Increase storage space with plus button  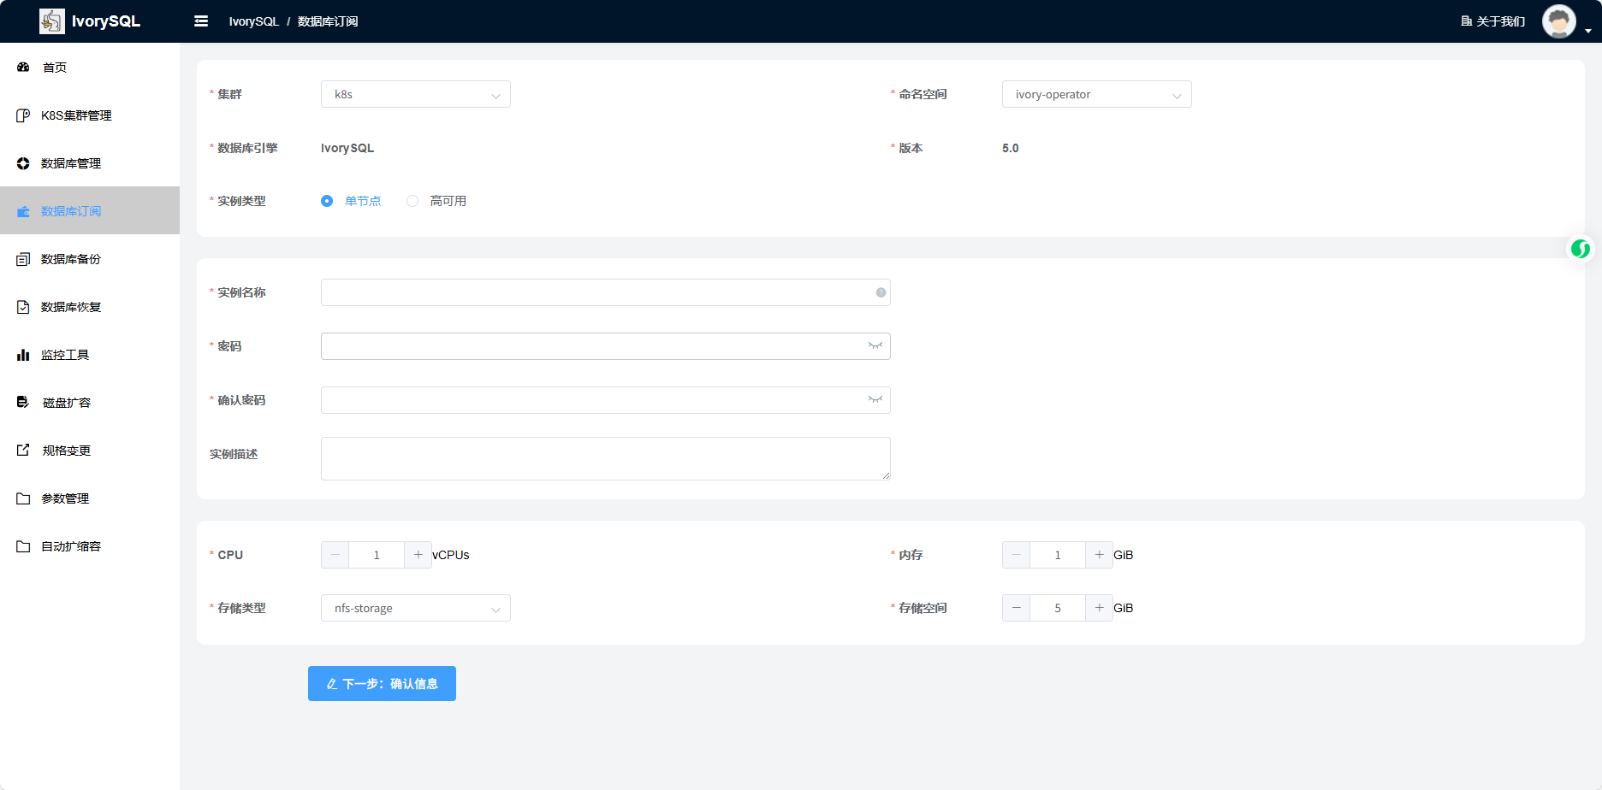tap(1099, 608)
